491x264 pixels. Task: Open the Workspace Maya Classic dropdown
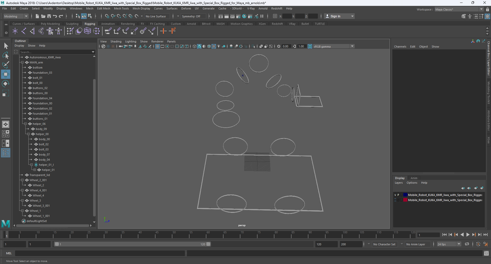click(459, 9)
